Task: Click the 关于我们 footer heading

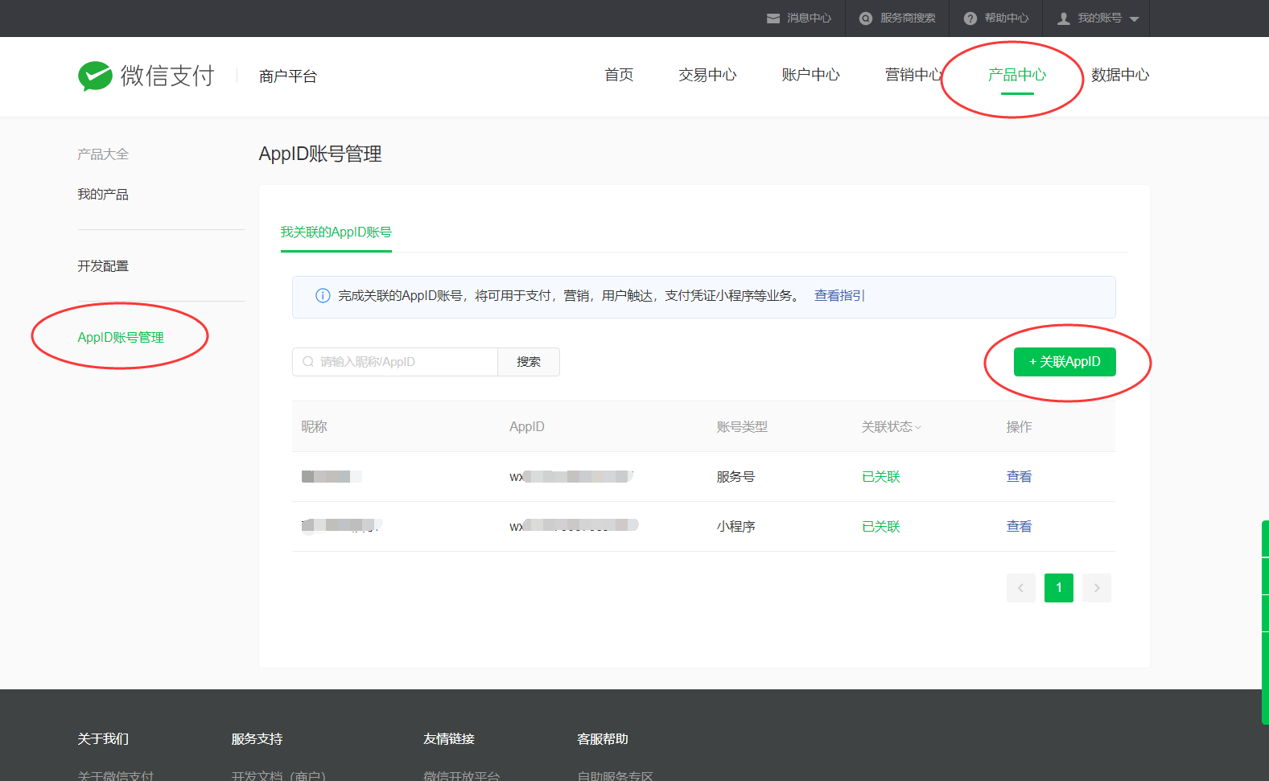Action: [103, 739]
